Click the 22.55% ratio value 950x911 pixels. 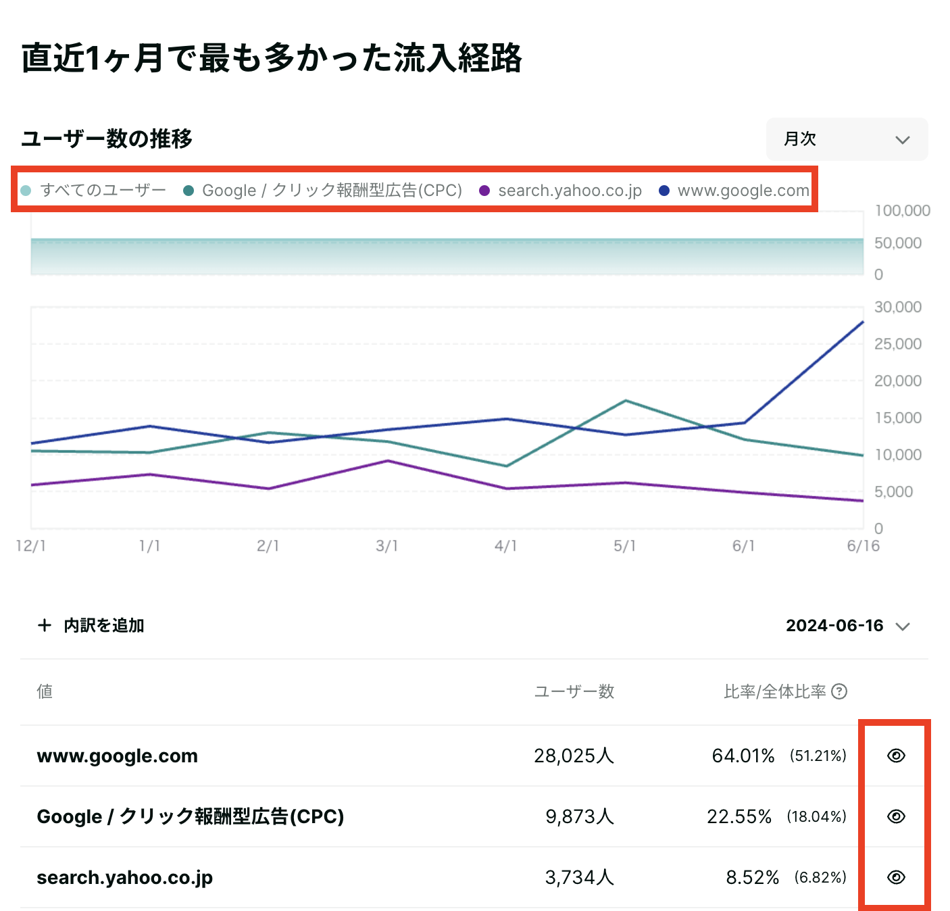coord(739,816)
